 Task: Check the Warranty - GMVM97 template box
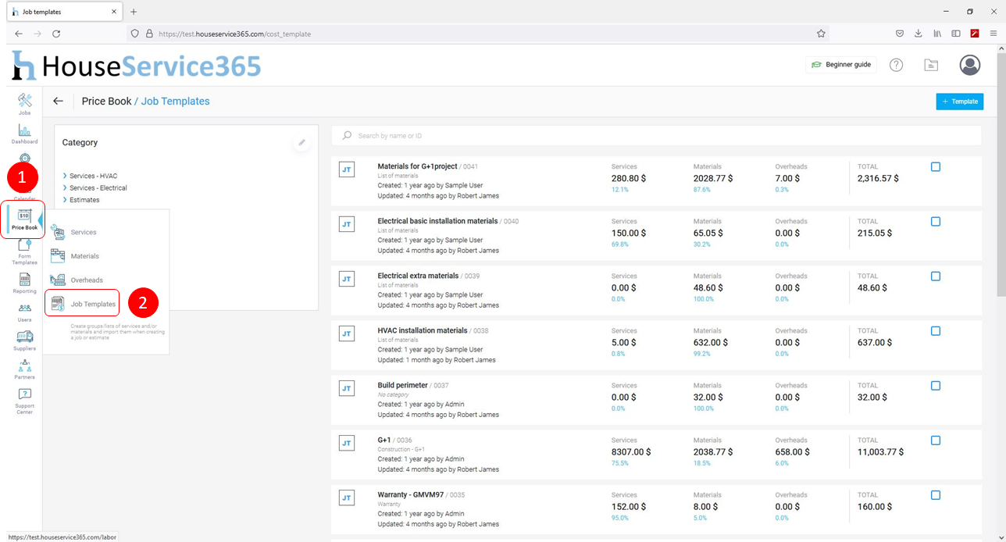[x=936, y=495]
